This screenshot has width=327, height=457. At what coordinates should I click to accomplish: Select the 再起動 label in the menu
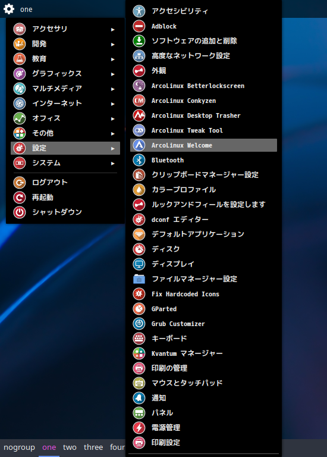pos(43,198)
